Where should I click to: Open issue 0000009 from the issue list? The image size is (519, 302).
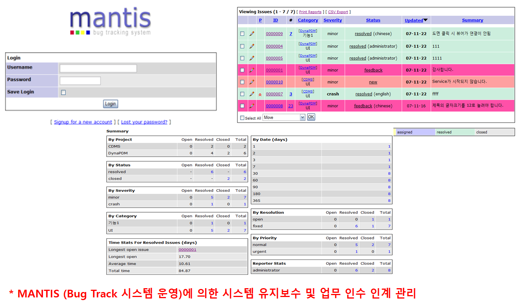pyautogui.click(x=274, y=34)
